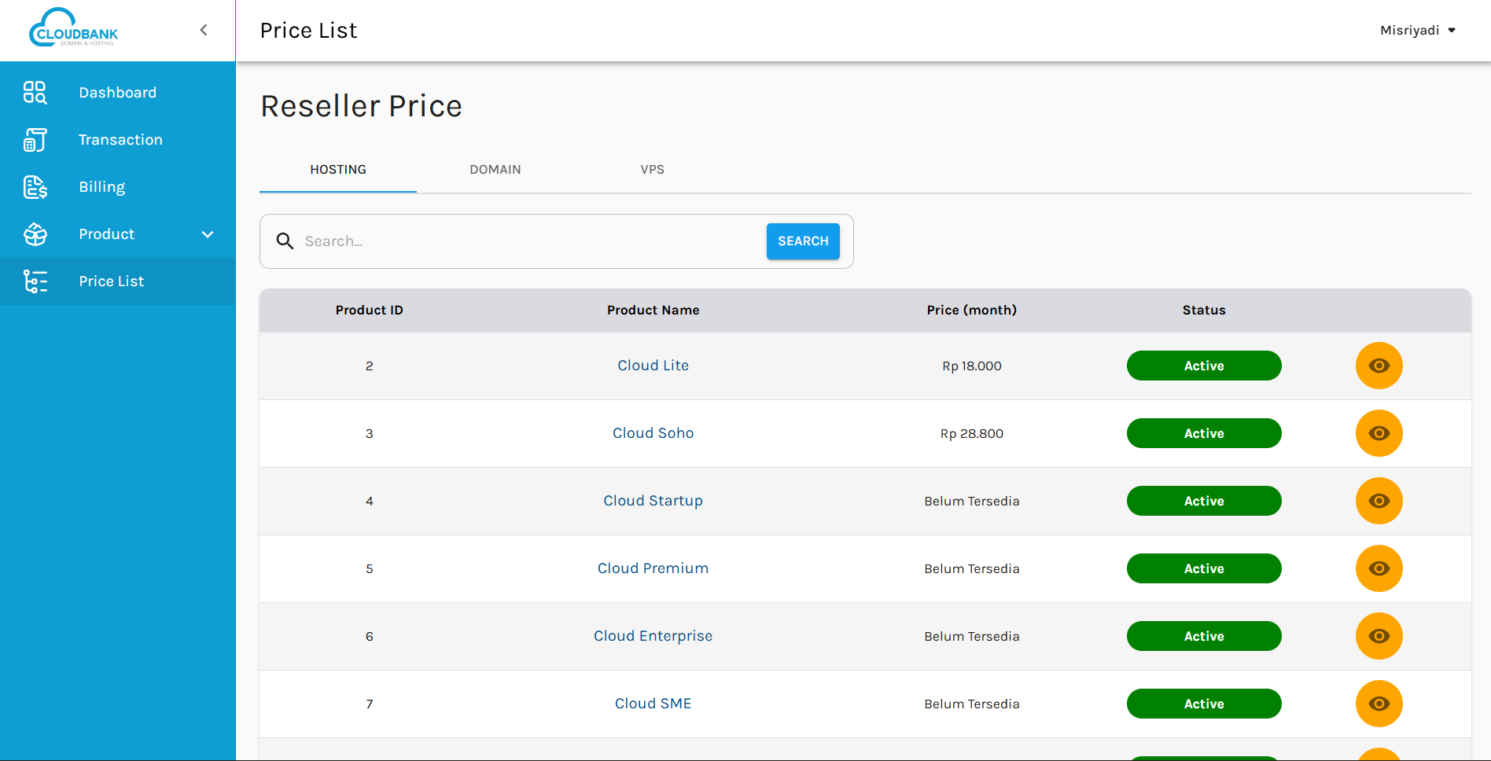View Cloud Soho details via eye button

(1379, 433)
